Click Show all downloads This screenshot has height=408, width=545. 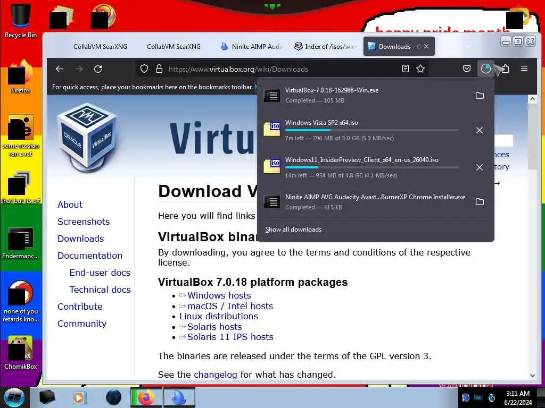(293, 229)
